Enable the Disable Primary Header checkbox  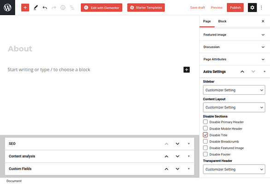click(x=205, y=122)
